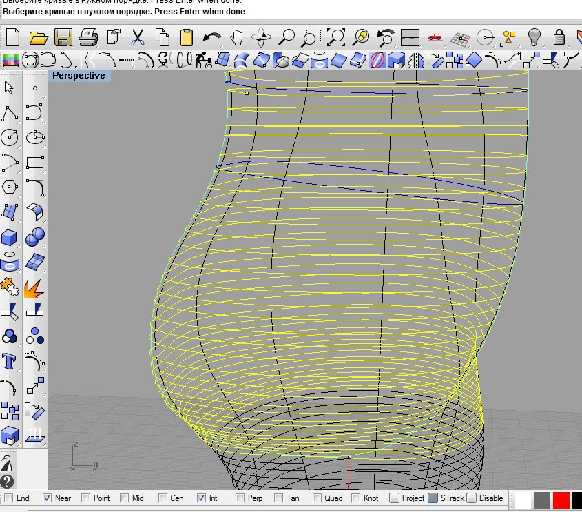This screenshot has width=582, height=512.
Task: Pick the Box solid tool
Action: (x=10, y=238)
